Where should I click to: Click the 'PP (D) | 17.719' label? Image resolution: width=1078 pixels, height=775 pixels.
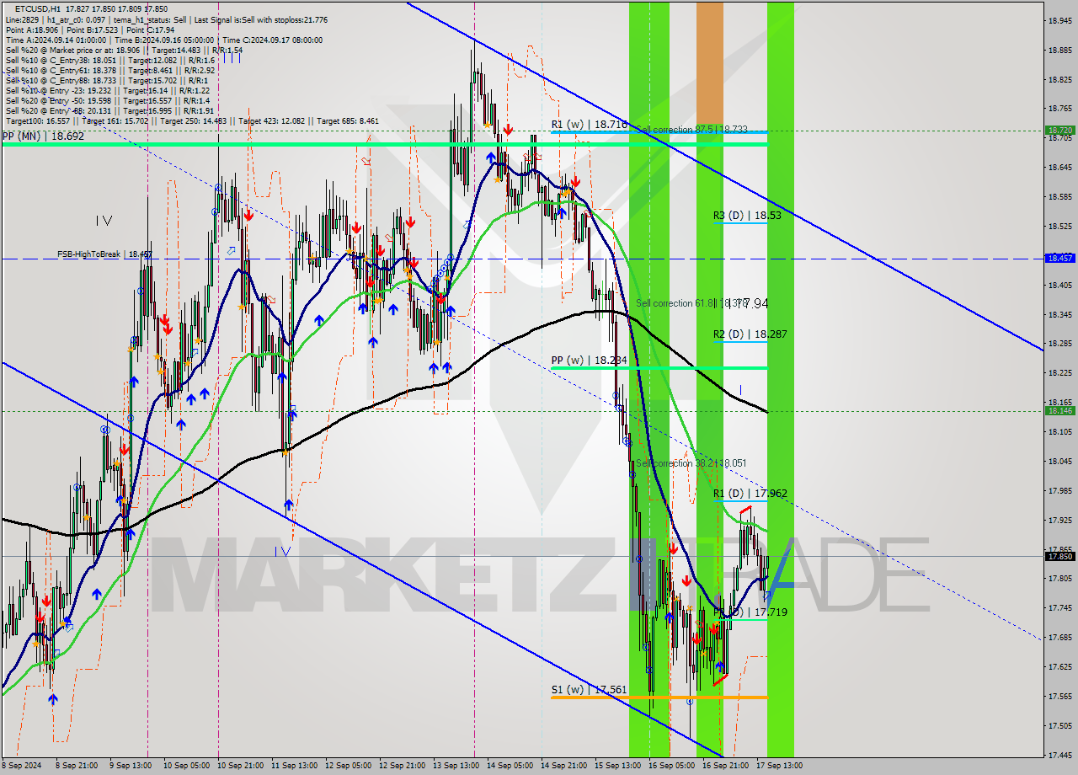[750, 612]
